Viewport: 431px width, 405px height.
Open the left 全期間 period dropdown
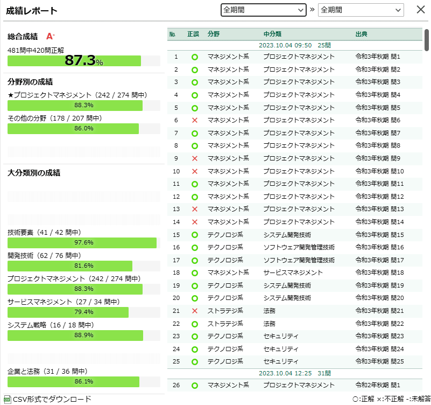pyautogui.click(x=263, y=10)
